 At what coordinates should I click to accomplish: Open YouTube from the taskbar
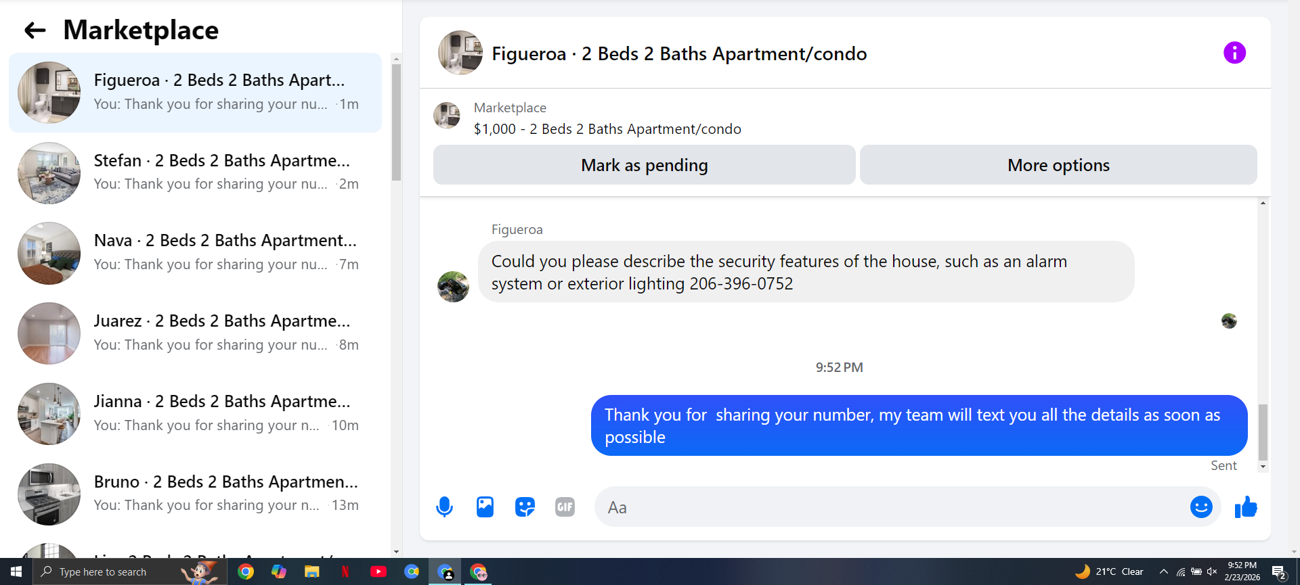point(378,571)
